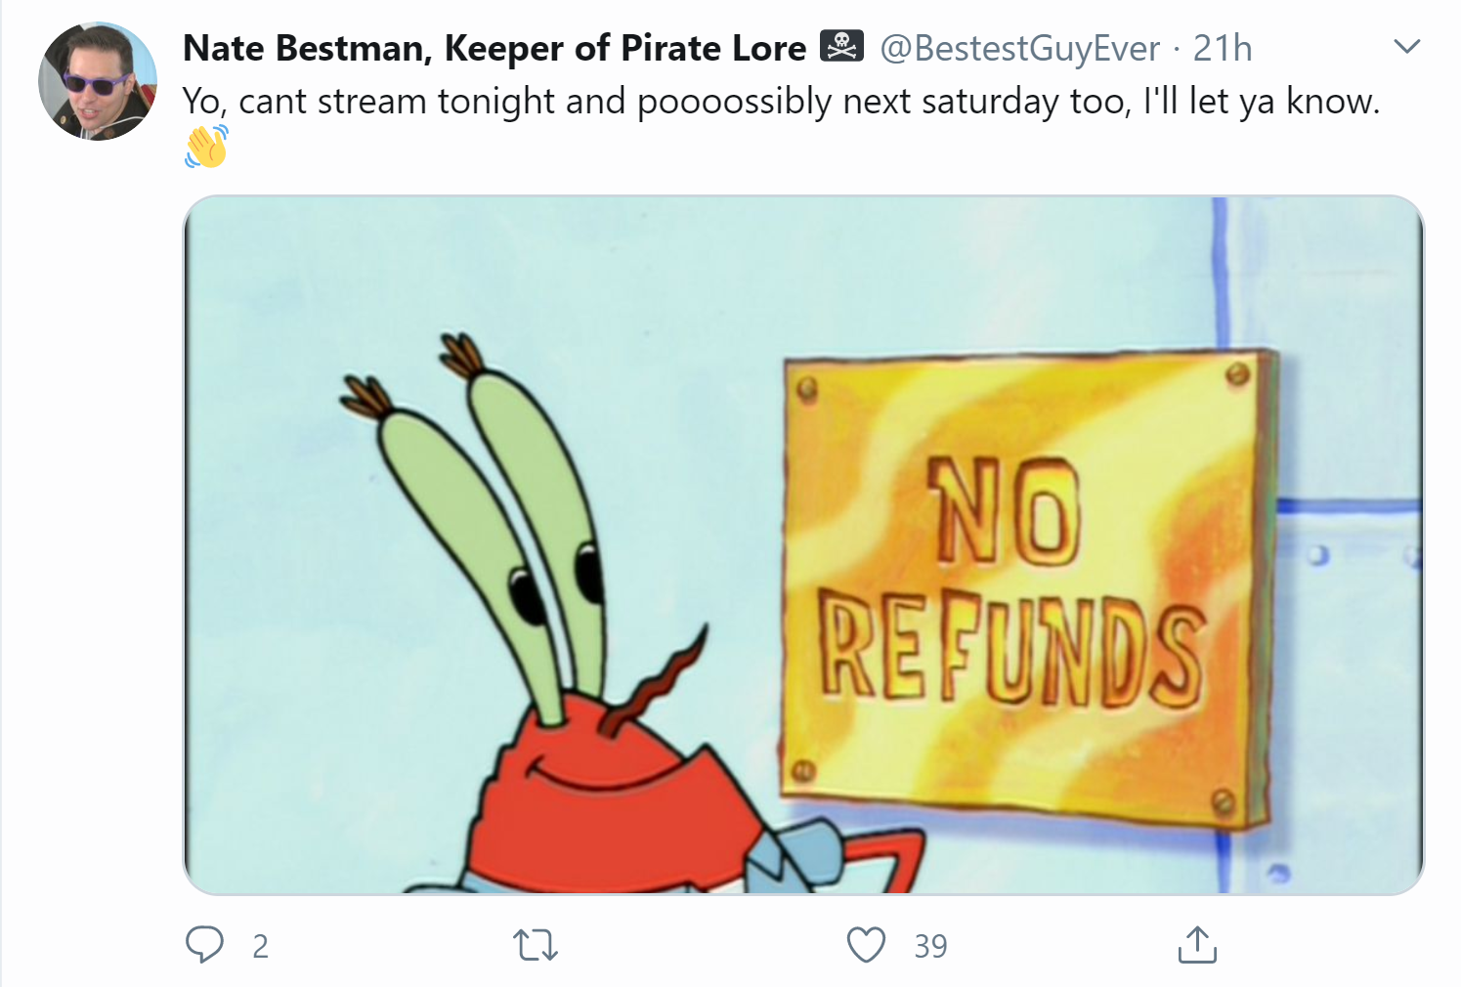This screenshot has width=1461, height=987.
Task: Click the waving hand emoji
Action: click(x=206, y=147)
